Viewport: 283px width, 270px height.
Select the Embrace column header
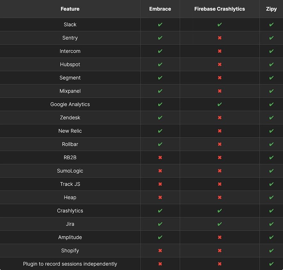(x=160, y=9)
